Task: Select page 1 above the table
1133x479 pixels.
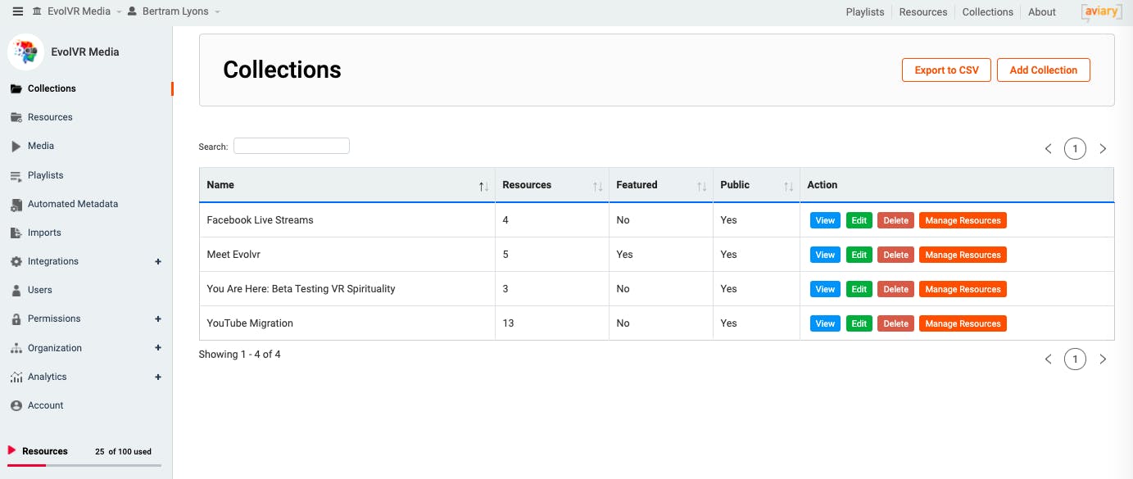Action: 1075,148
